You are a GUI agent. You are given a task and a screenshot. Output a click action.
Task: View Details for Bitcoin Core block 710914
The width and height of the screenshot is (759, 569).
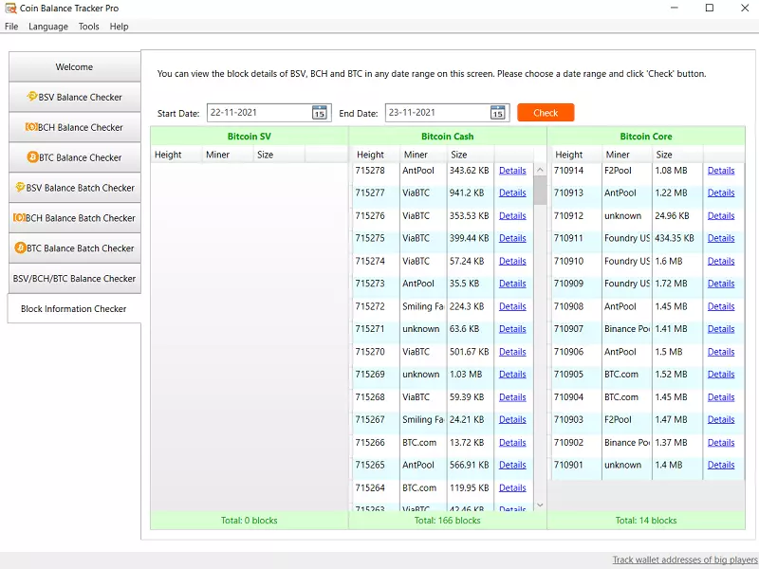tap(720, 171)
